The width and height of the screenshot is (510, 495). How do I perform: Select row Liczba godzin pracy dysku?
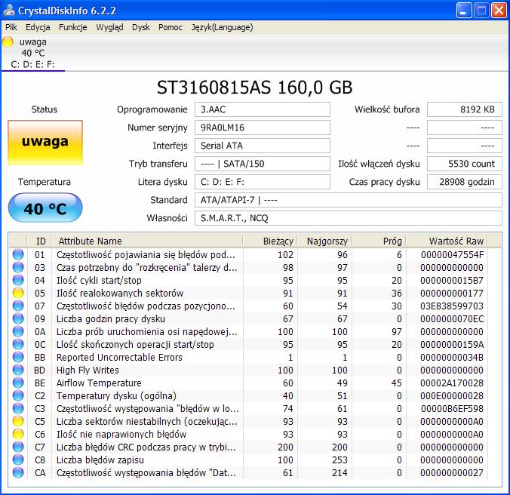[250, 318]
